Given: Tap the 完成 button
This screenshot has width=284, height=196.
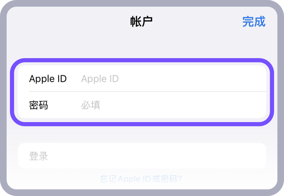Looking at the screenshot, I should 254,22.
